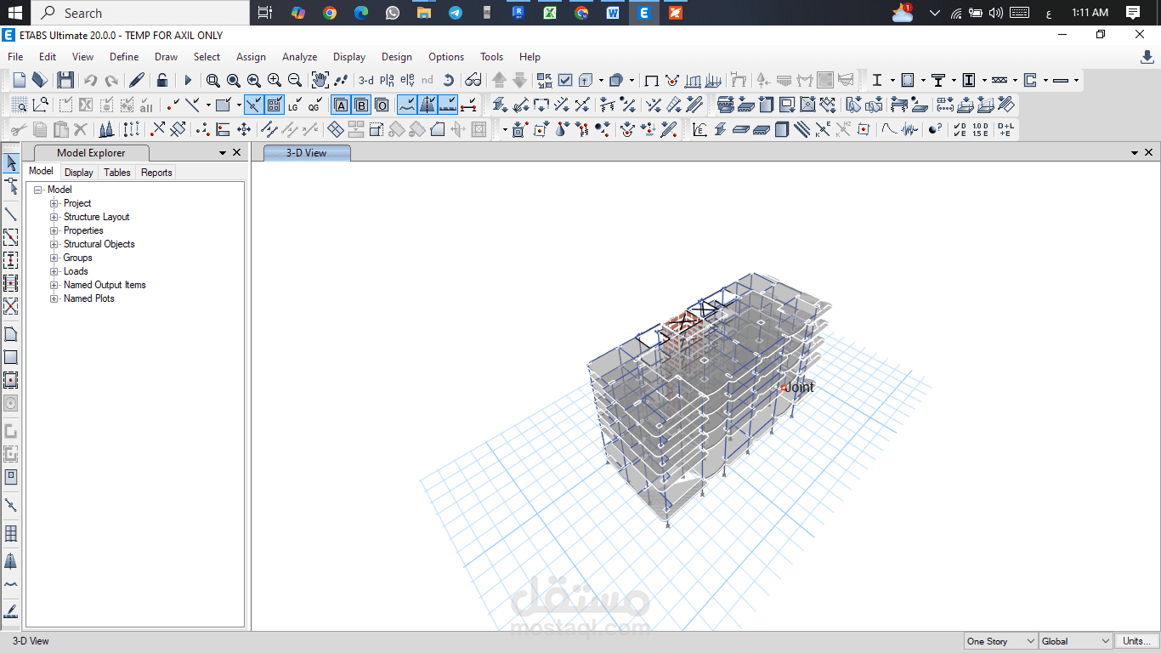
Task: Click the response spectrum curve icon
Action: coord(888,129)
